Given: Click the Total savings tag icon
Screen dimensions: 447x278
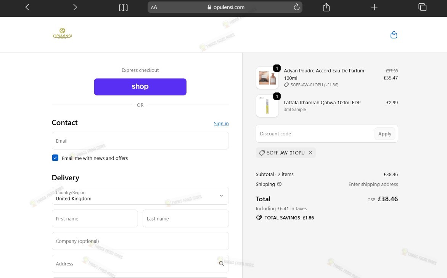Looking at the screenshot, I should pos(259,218).
